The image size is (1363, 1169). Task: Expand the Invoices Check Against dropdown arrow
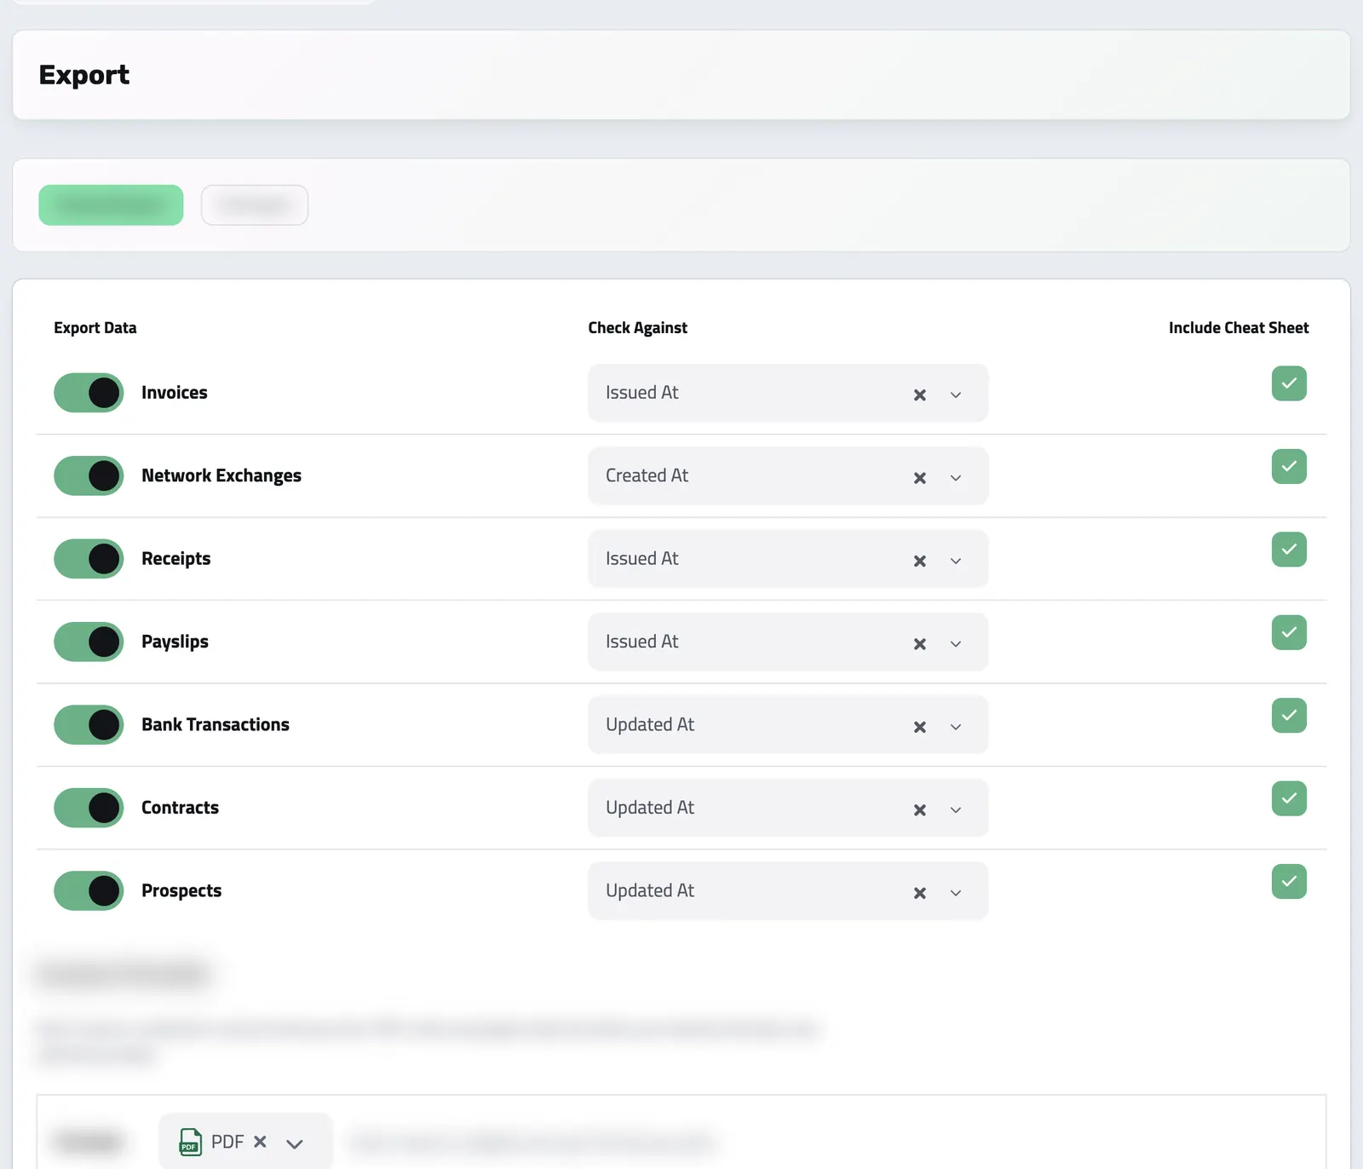click(x=956, y=394)
